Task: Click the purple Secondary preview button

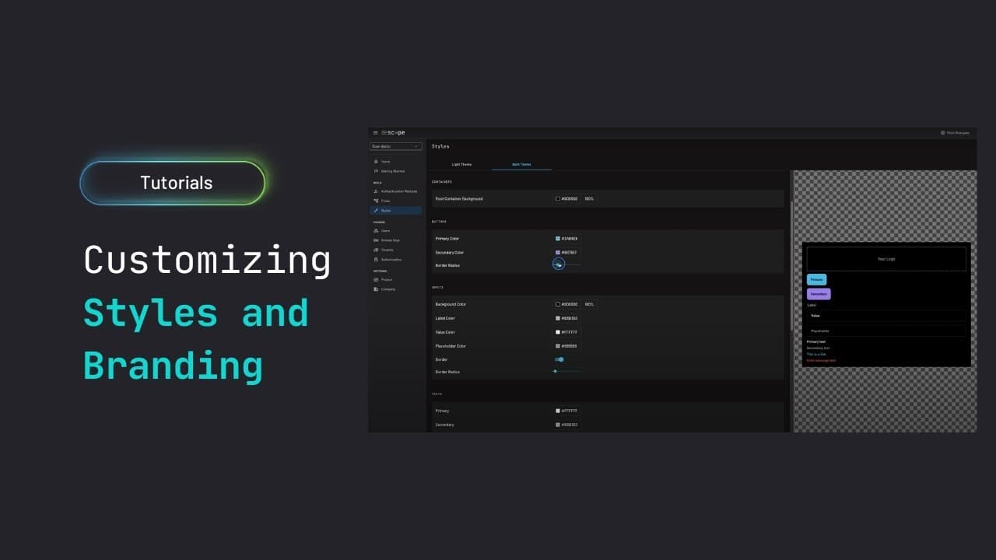Action: (819, 294)
